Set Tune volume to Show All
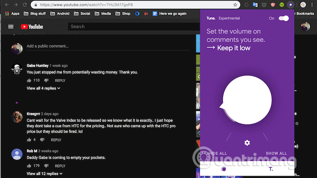Viewport: 317px width, 178px height. point(276,153)
